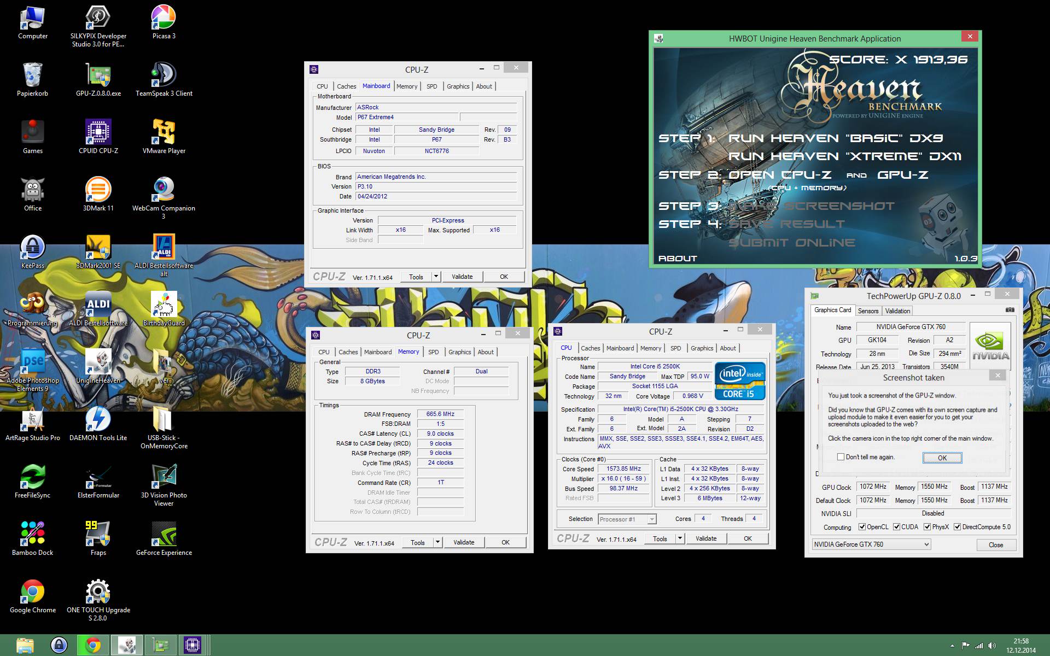Open TeamSpeak 3 Client shortcut
1050x656 pixels.
(x=164, y=80)
